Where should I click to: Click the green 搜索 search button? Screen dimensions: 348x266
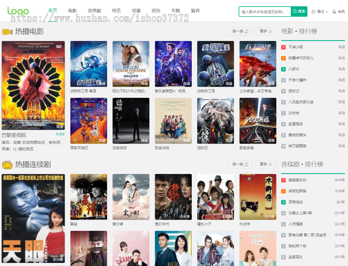[x=299, y=12]
